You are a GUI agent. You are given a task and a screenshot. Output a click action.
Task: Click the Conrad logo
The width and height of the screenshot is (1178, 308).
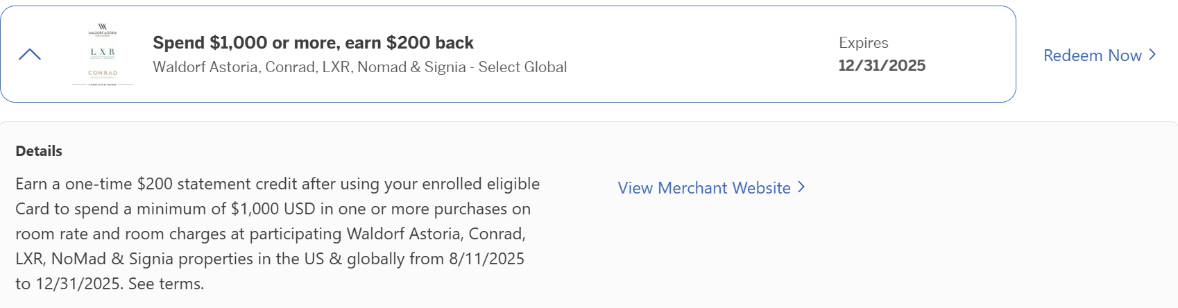103,74
